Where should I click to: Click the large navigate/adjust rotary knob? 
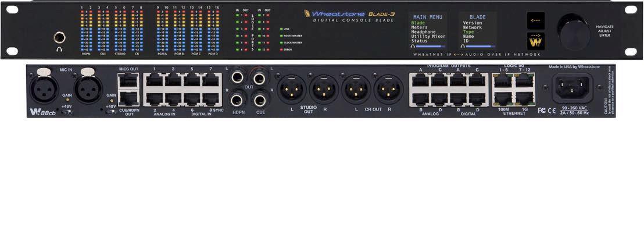pos(574,31)
